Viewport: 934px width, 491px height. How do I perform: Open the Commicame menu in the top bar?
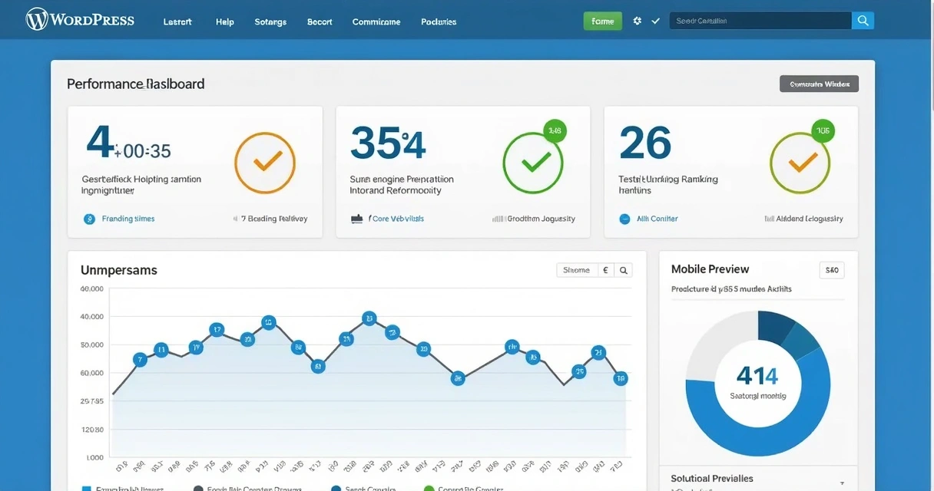point(376,21)
